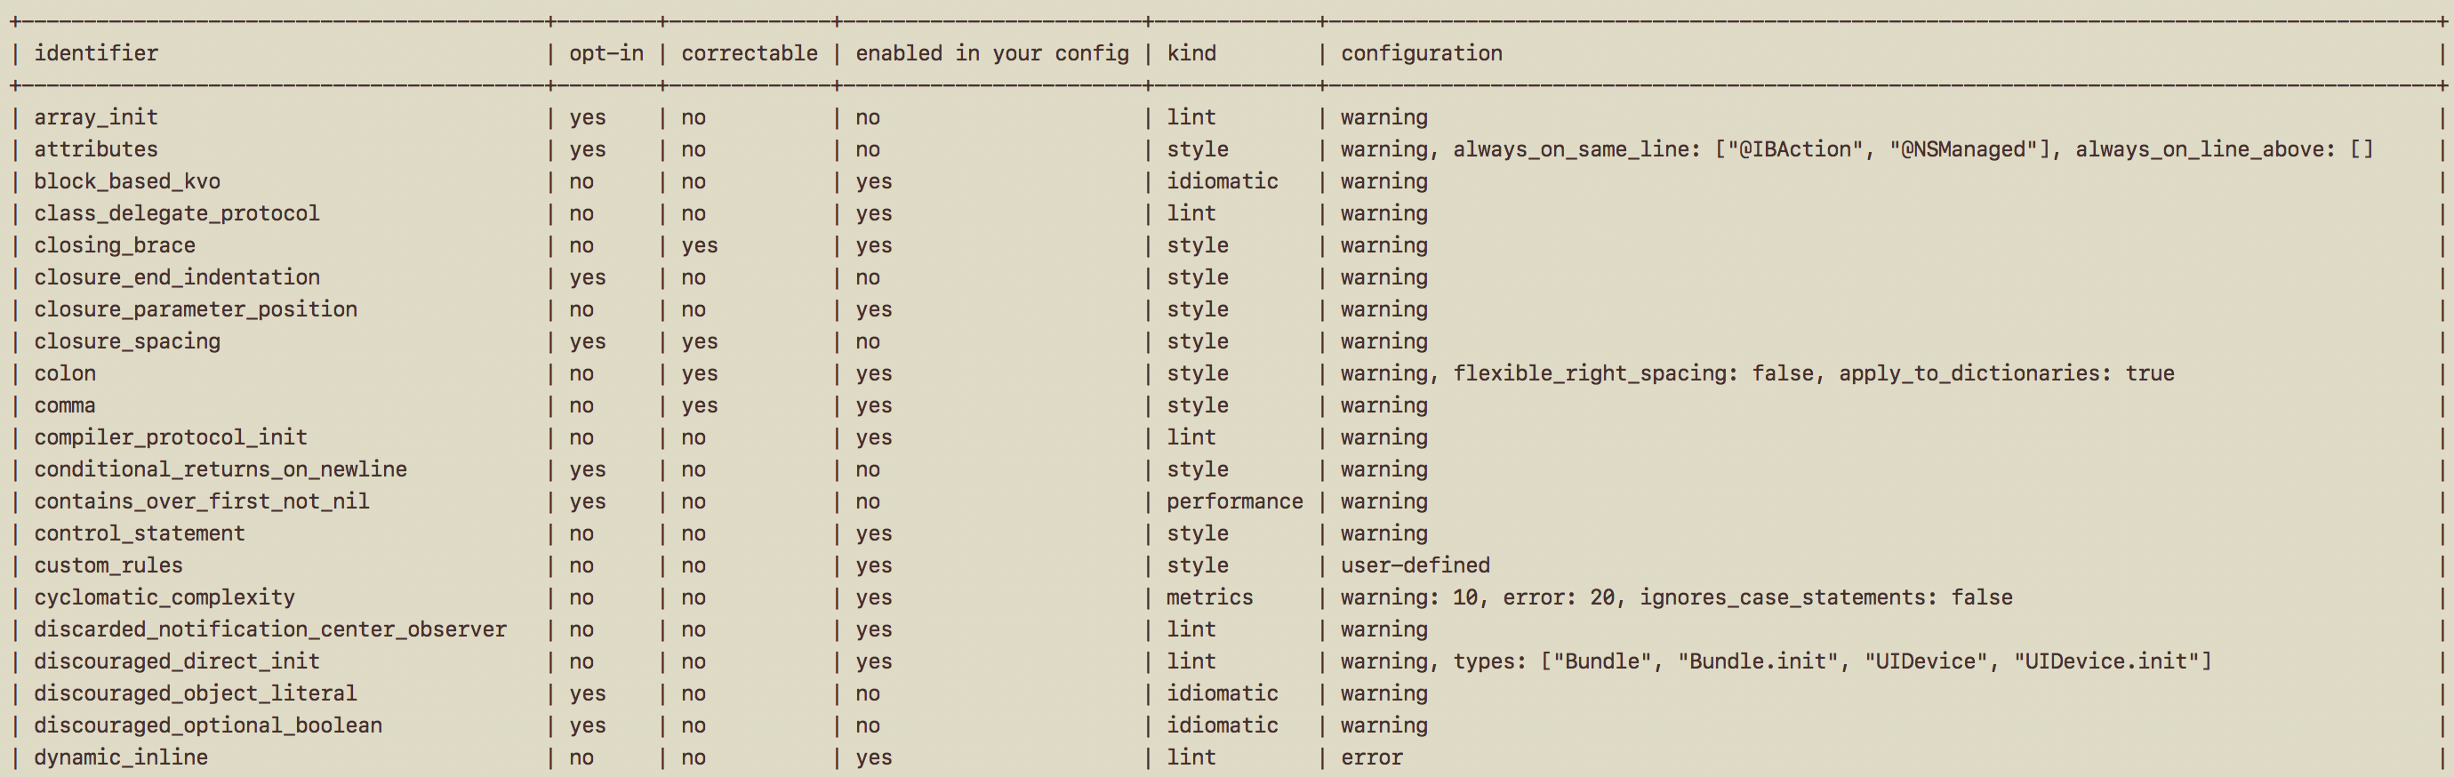Click the 'metrics' kind value
This screenshot has width=2454, height=777.
coord(1209,597)
